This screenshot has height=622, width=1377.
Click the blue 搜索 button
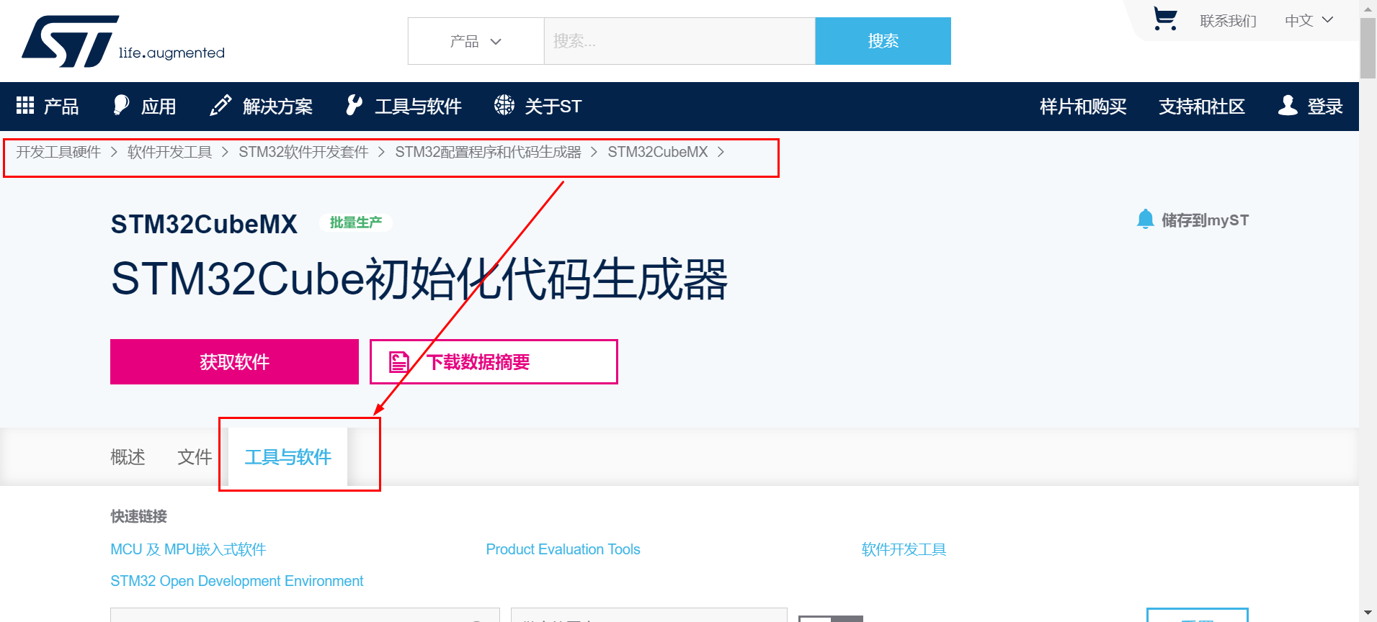pyautogui.click(x=883, y=41)
